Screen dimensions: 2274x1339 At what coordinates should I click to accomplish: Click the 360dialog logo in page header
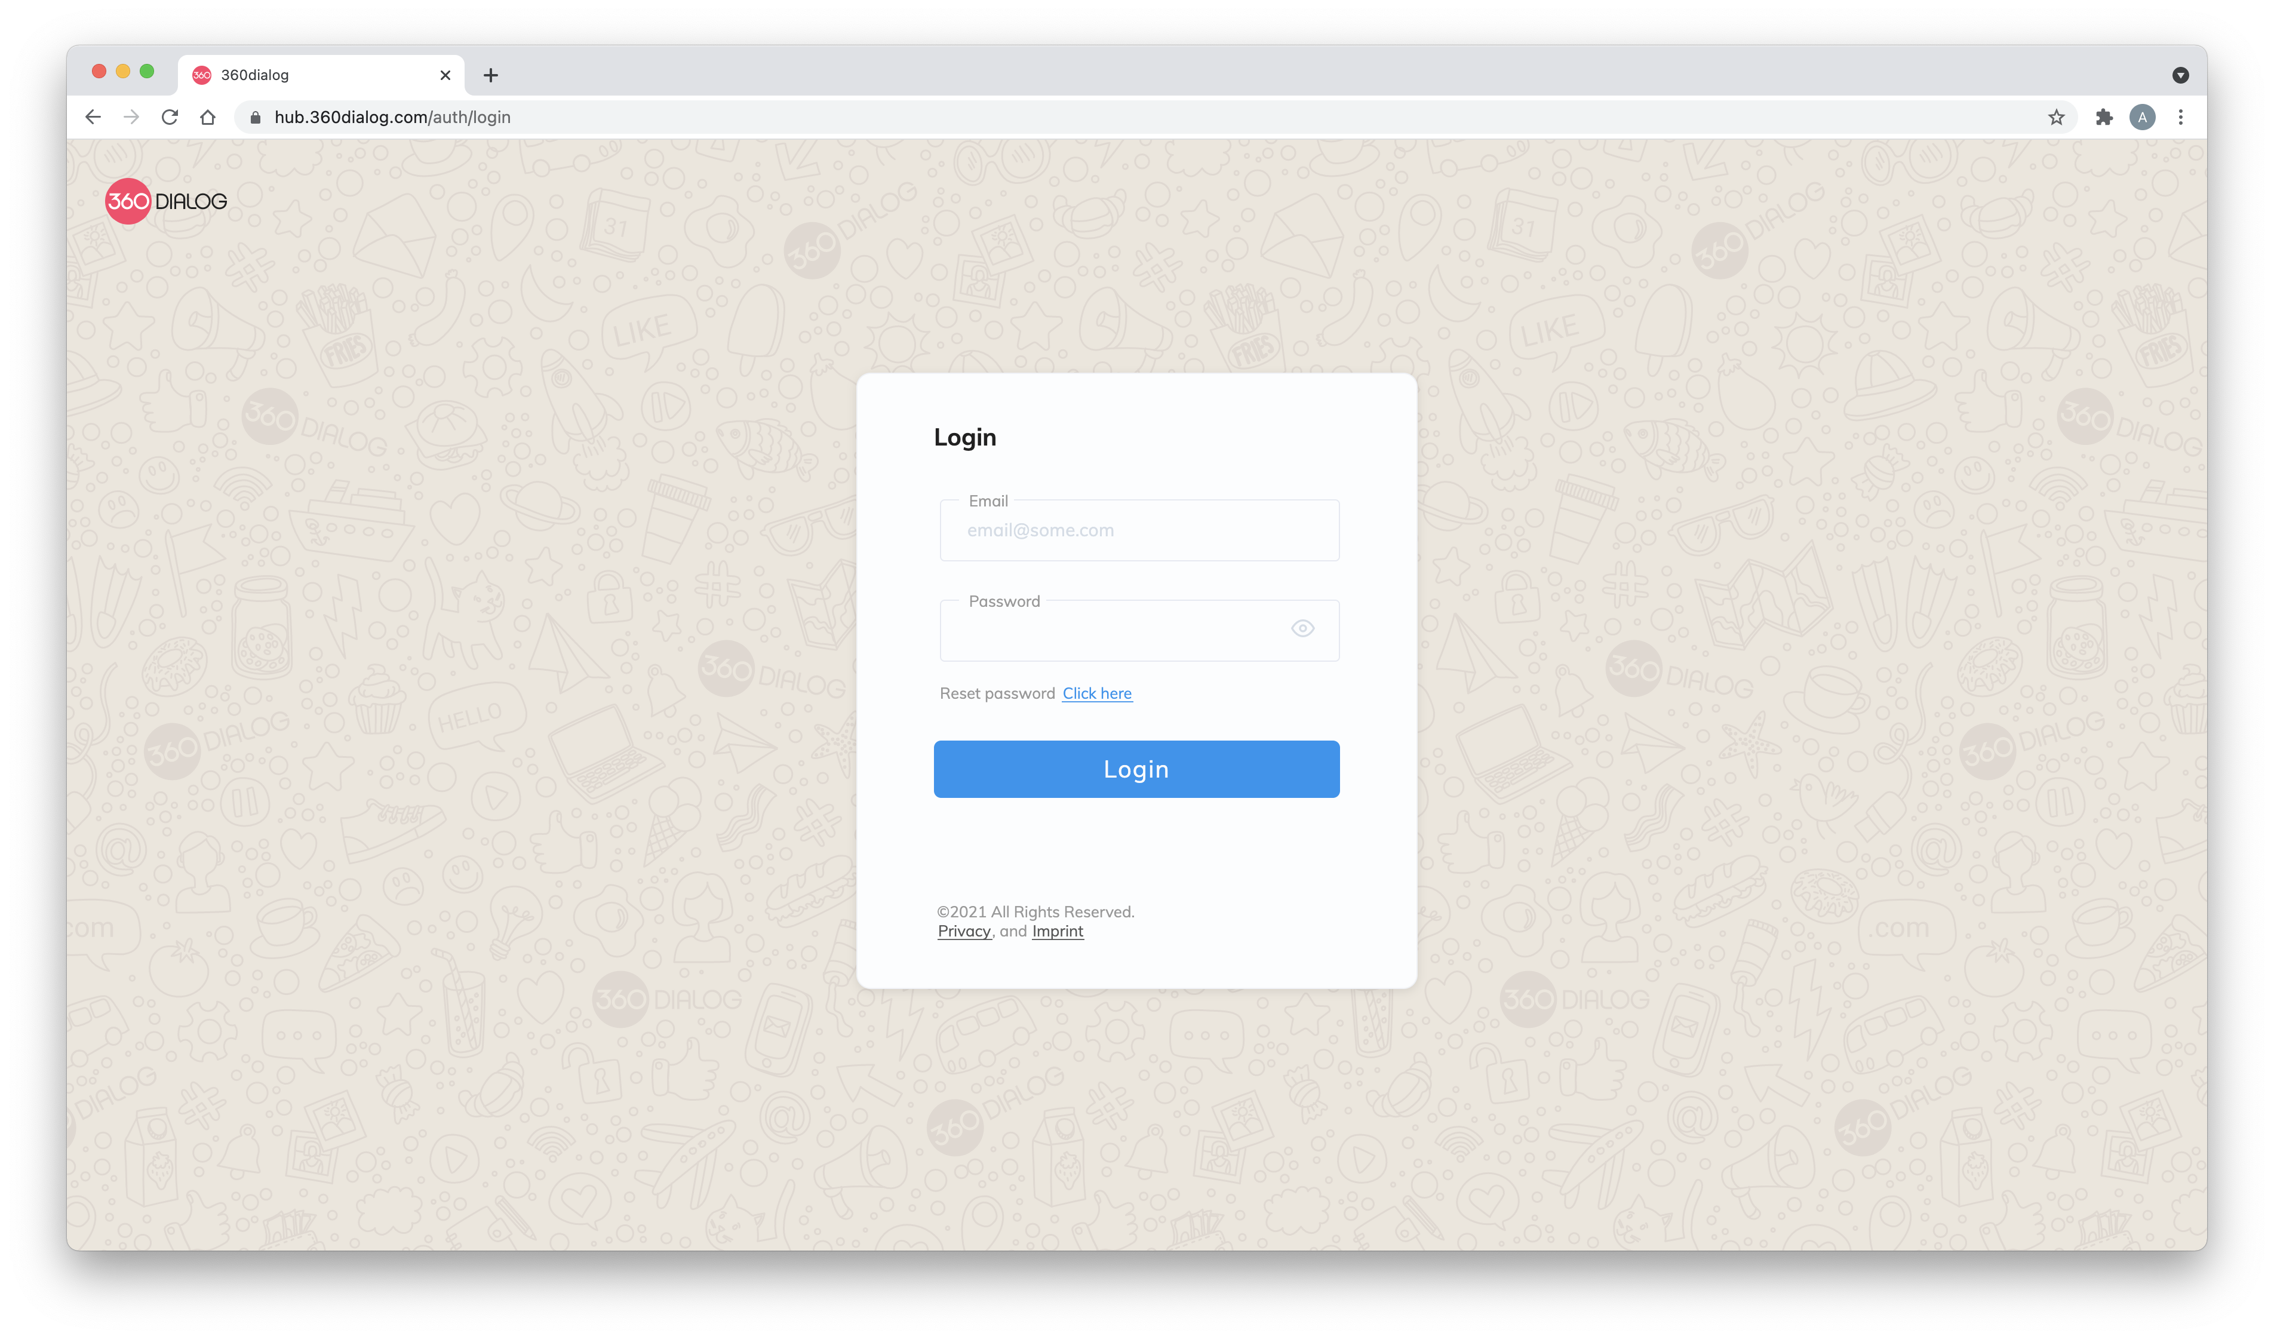(166, 201)
